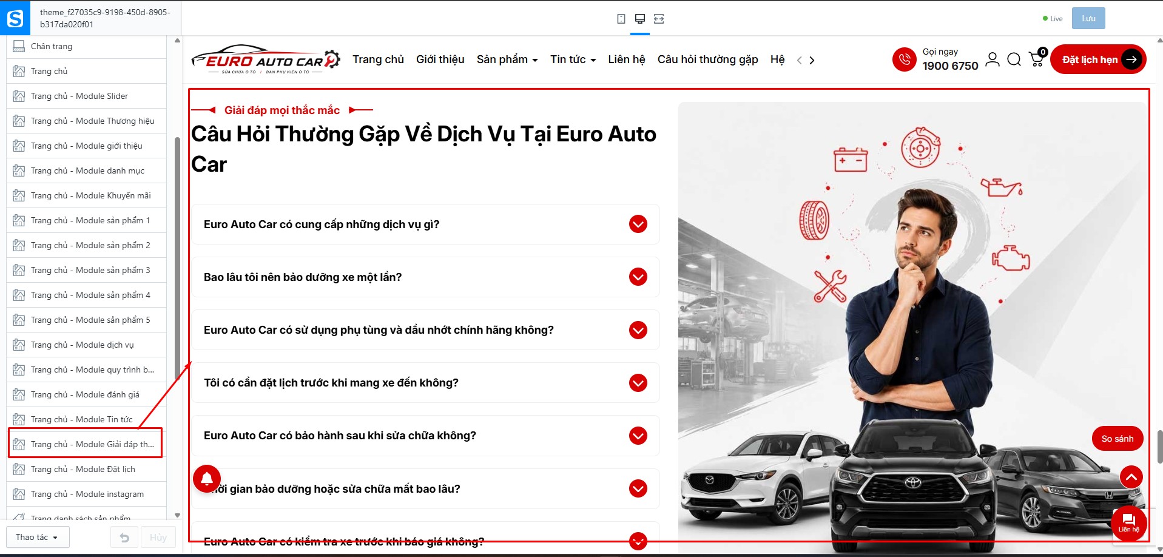Click the sidebar vertical scrollbar thumb

coord(178,258)
